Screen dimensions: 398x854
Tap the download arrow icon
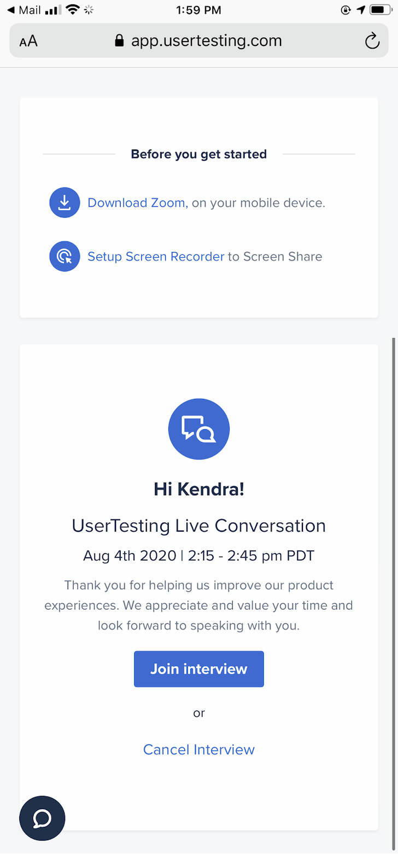click(x=65, y=203)
